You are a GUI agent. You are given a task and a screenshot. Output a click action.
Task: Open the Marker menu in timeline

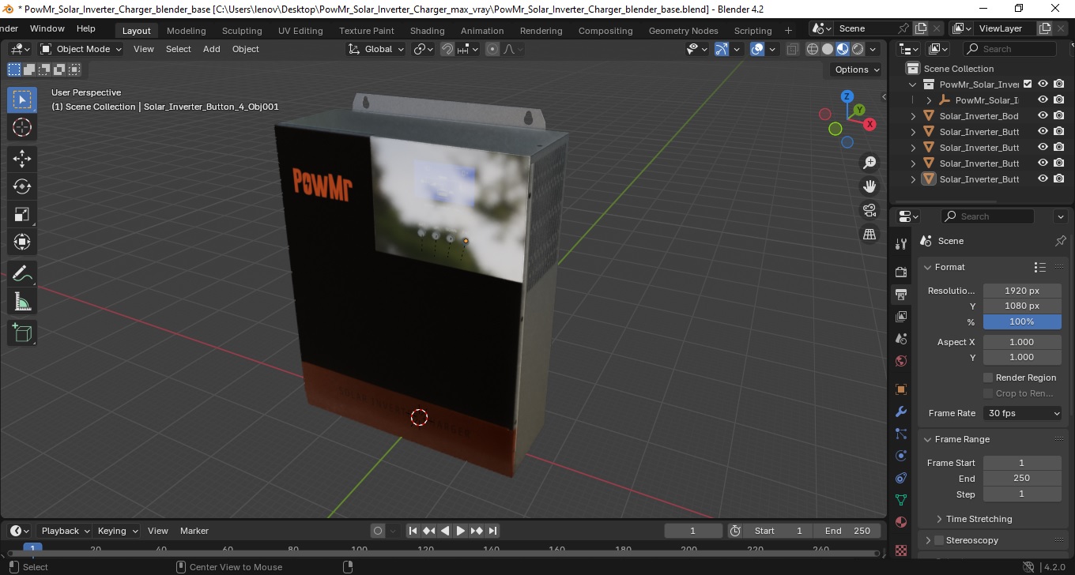[194, 531]
